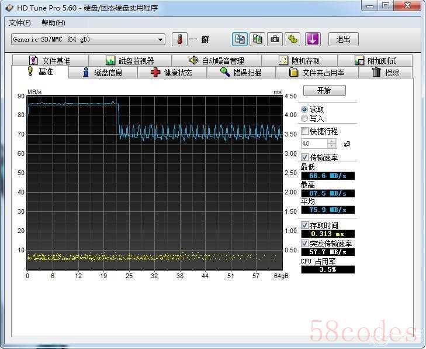Select the 基准 benchmark tab
Screen dimensions: 426x349
tap(40, 72)
